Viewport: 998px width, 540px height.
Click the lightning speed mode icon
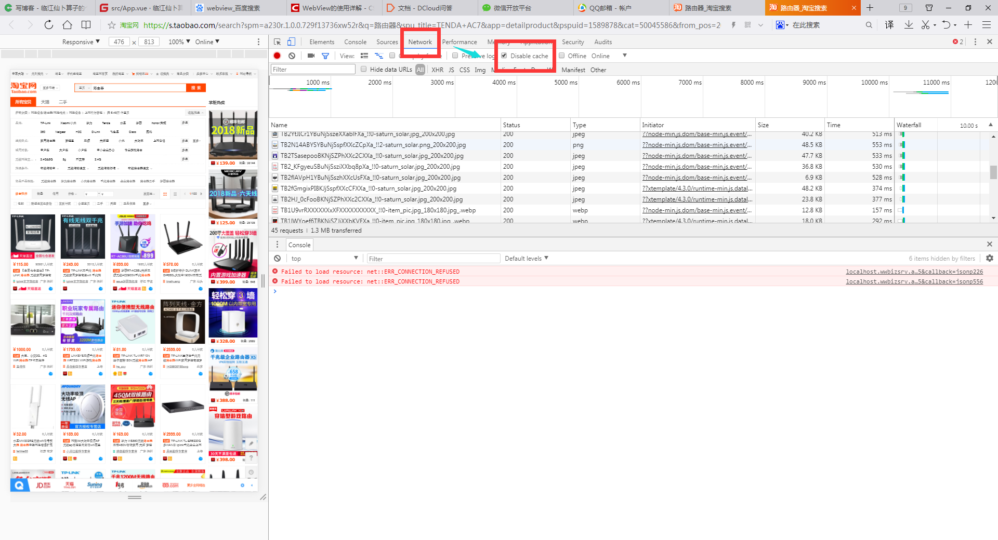coord(733,25)
